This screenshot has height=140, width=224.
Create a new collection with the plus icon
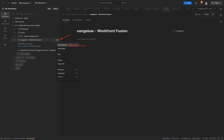[13, 14]
